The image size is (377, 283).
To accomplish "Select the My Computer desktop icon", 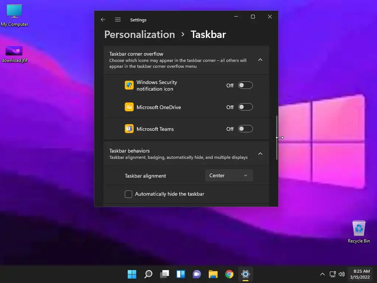I will click(x=14, y=15).
